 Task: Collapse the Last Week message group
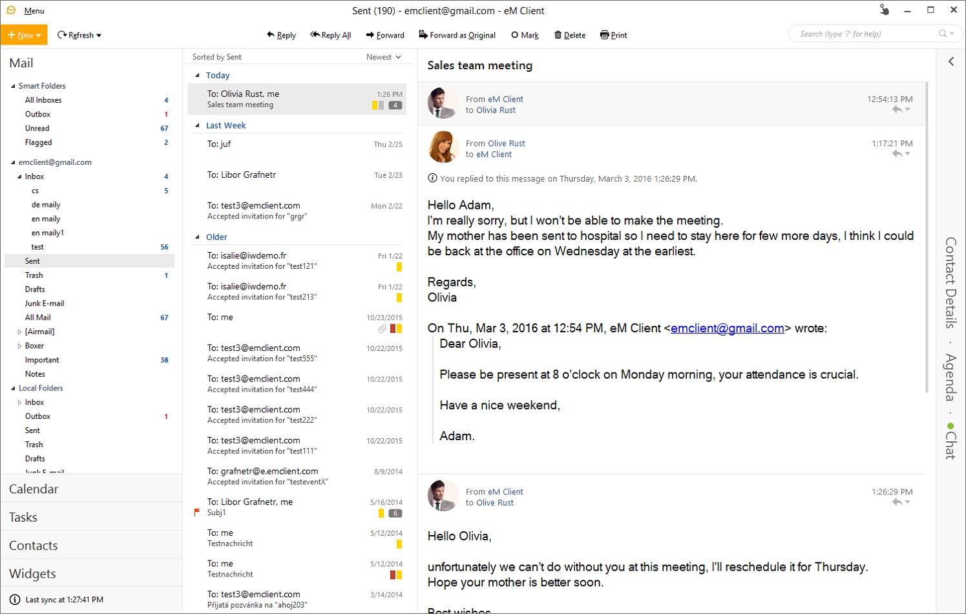(x=198, y=125)
